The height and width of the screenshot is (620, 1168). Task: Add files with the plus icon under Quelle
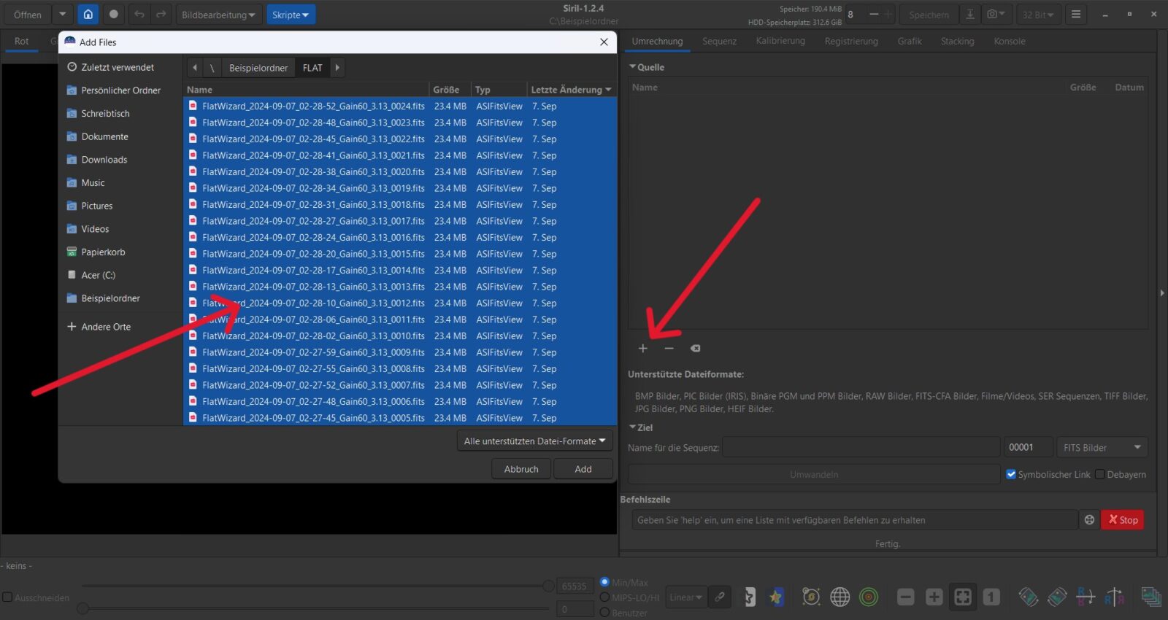click(643, 349)
